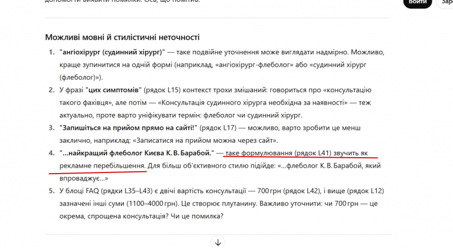Click text '(рядок L42)' in item 5
453x248 pixels.
coord(302,191)
